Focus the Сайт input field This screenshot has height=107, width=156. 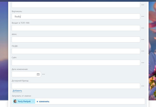(x=76, y=63)
